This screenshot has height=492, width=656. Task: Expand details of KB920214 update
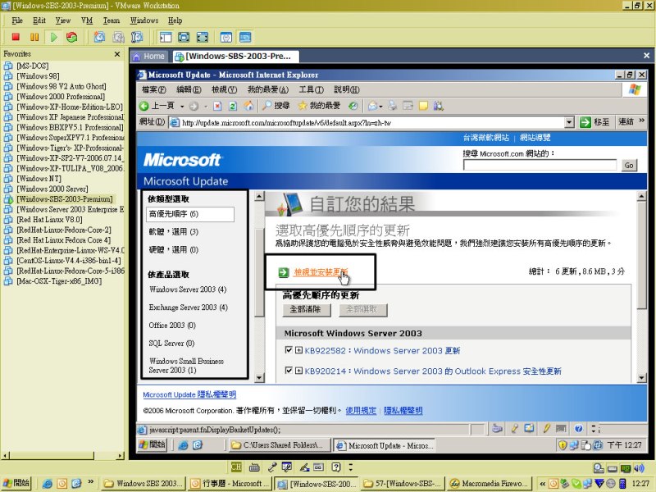tap(298, 371)
